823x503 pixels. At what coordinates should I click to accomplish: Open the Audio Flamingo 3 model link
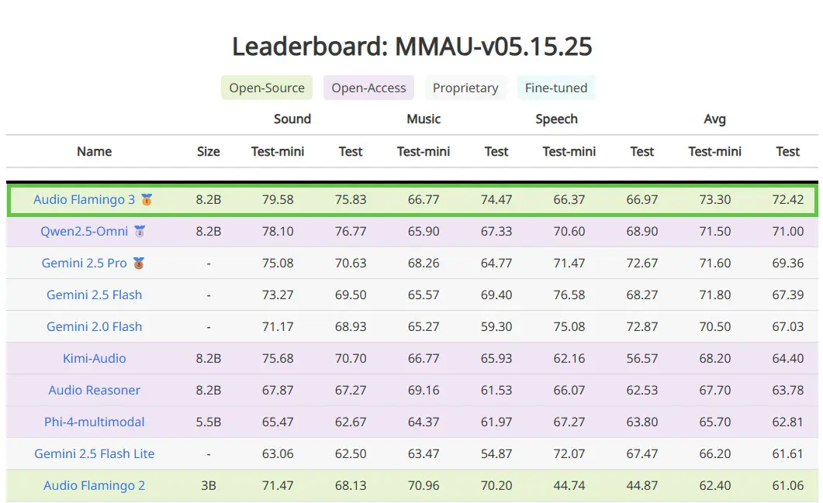click(84, 200)
